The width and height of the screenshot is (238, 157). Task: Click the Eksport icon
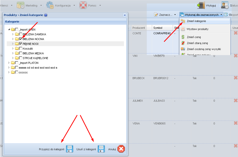pos(226,15)
